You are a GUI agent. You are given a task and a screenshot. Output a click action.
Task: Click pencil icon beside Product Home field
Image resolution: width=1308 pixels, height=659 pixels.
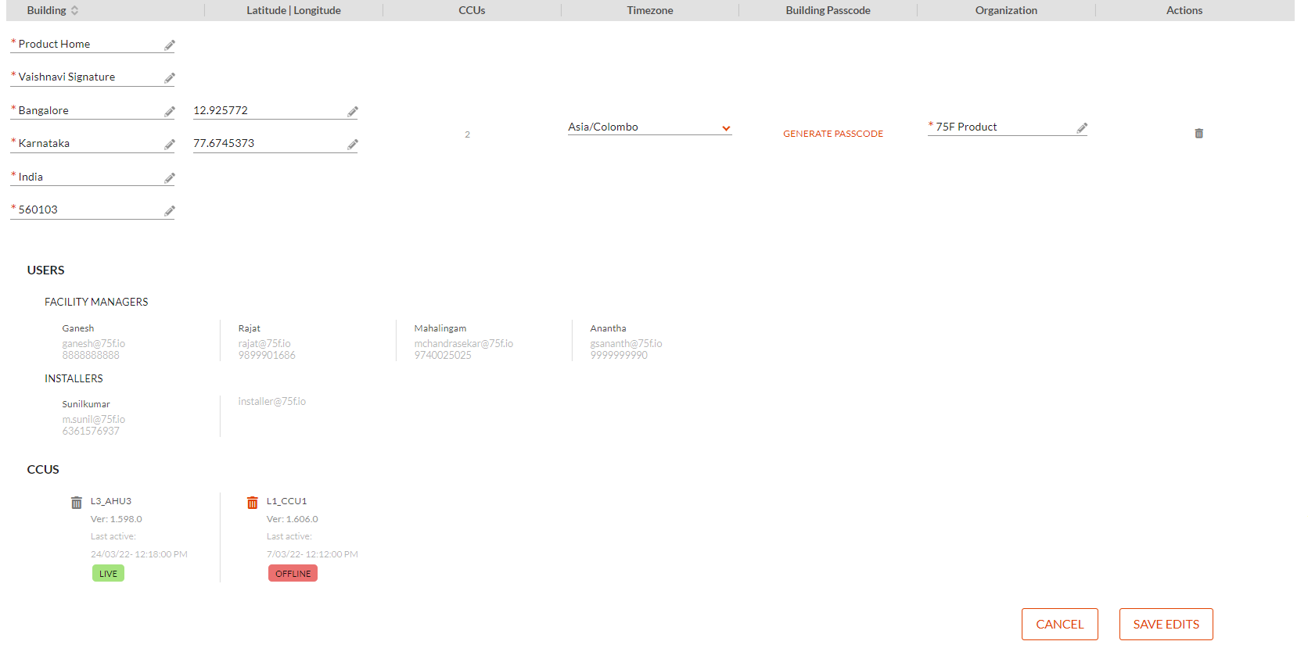169,45
